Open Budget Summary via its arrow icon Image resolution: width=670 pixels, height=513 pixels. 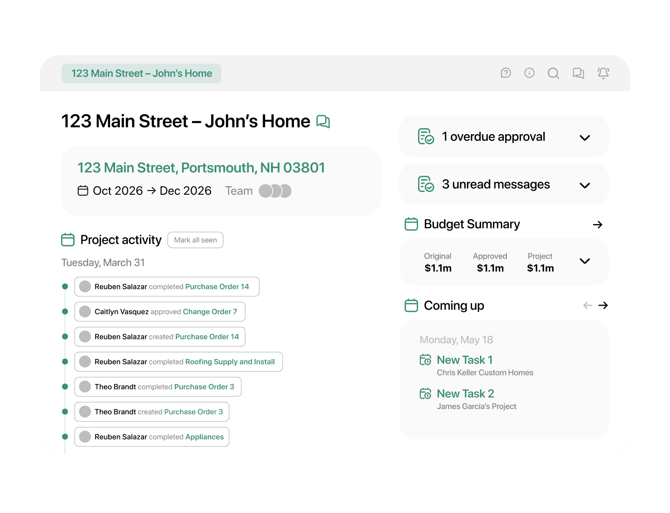click(598, 224)
